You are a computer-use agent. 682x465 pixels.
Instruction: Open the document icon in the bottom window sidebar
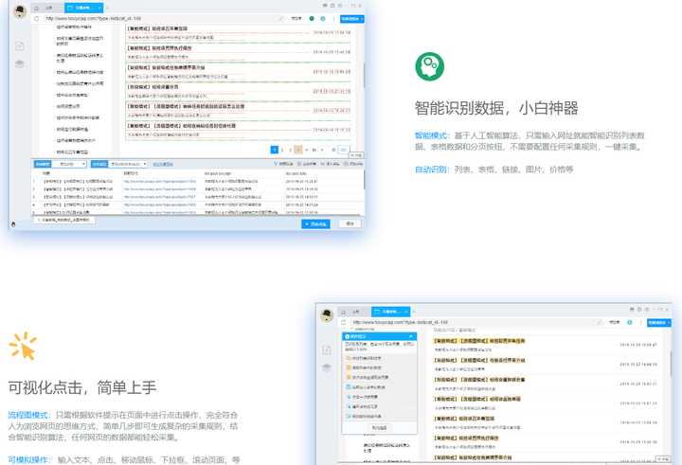click(326, 349)
